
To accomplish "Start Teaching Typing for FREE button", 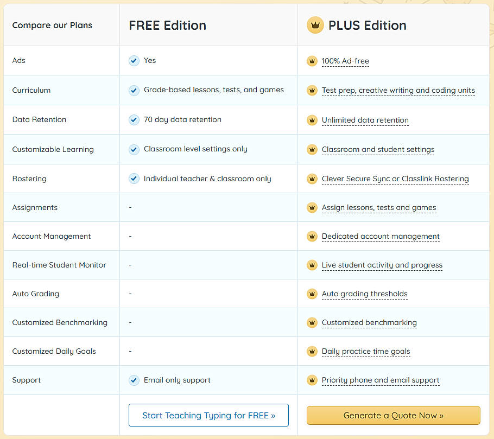I will click(x=208, y=415).
